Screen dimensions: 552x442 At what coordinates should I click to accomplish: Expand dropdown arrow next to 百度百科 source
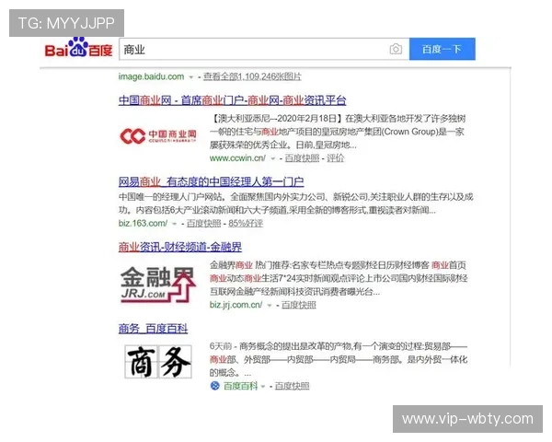263,387
